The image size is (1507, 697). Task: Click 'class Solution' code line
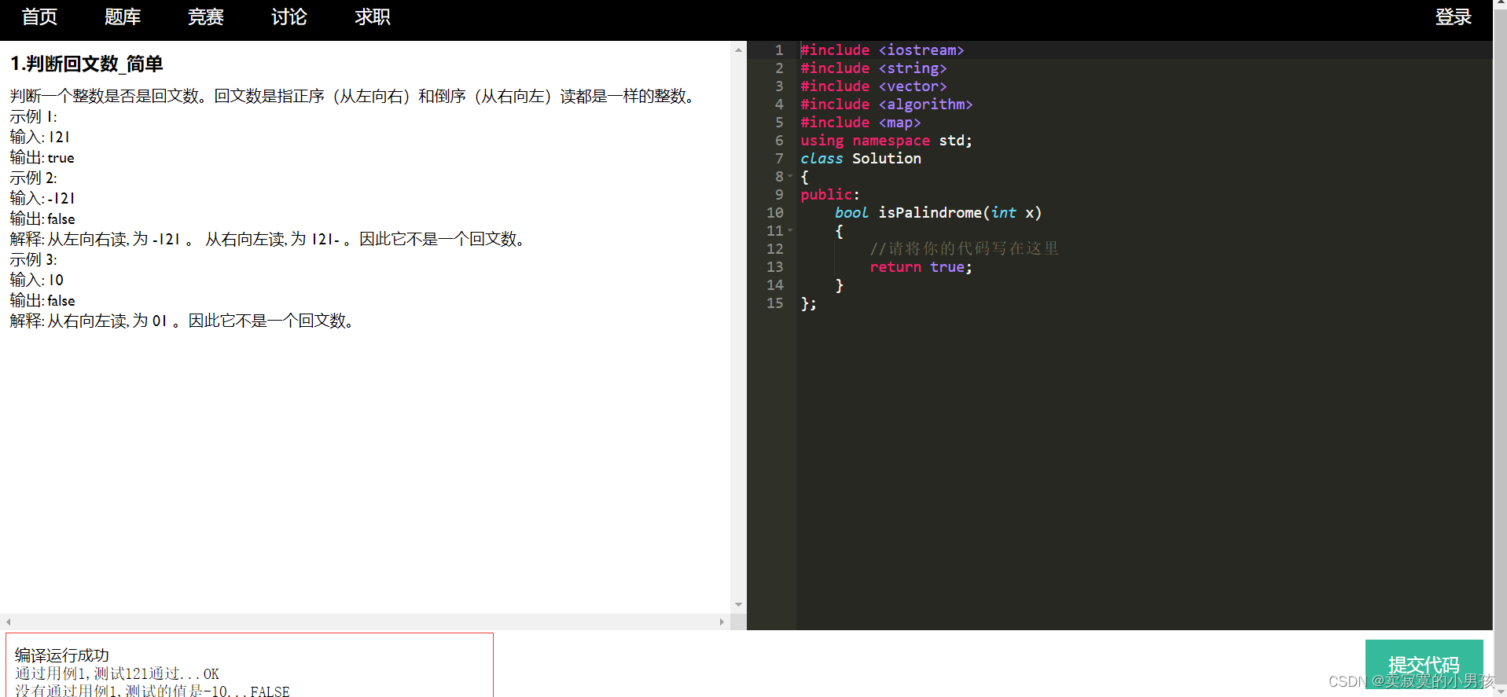pos(861,159)
